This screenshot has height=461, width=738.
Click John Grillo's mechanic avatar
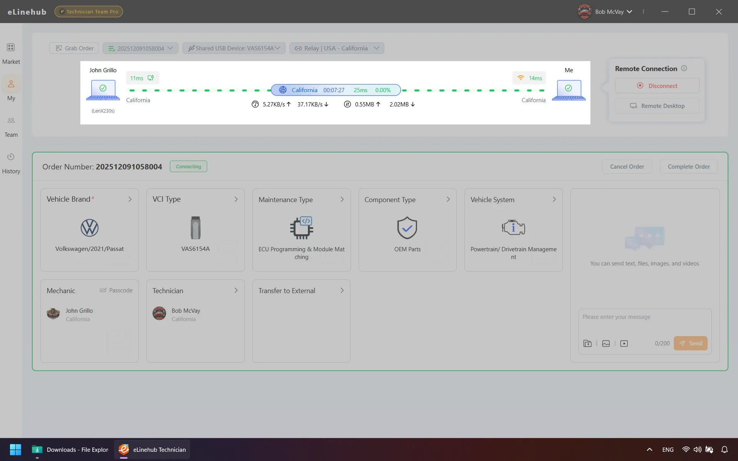(x=53, y=314)
